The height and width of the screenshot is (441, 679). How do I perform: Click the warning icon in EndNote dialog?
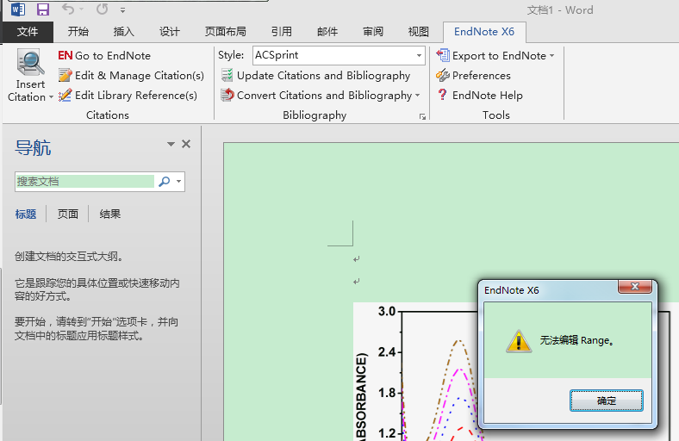pyautogui.click(x=519, y=340)
